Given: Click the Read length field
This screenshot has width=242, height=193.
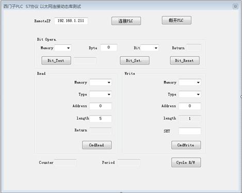Looking at the screenshot, I should [x=101, y=119].
